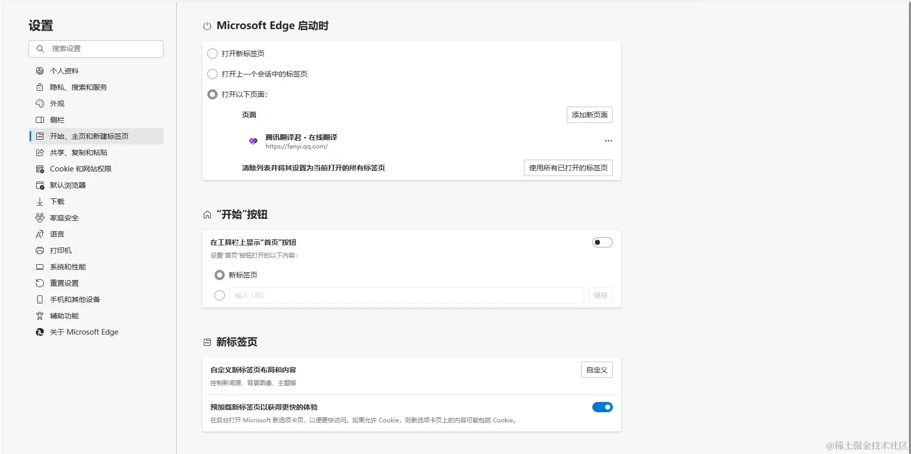Open 重置设置 page
This screenshot has width=911, height=454.
tap(96, 283)
